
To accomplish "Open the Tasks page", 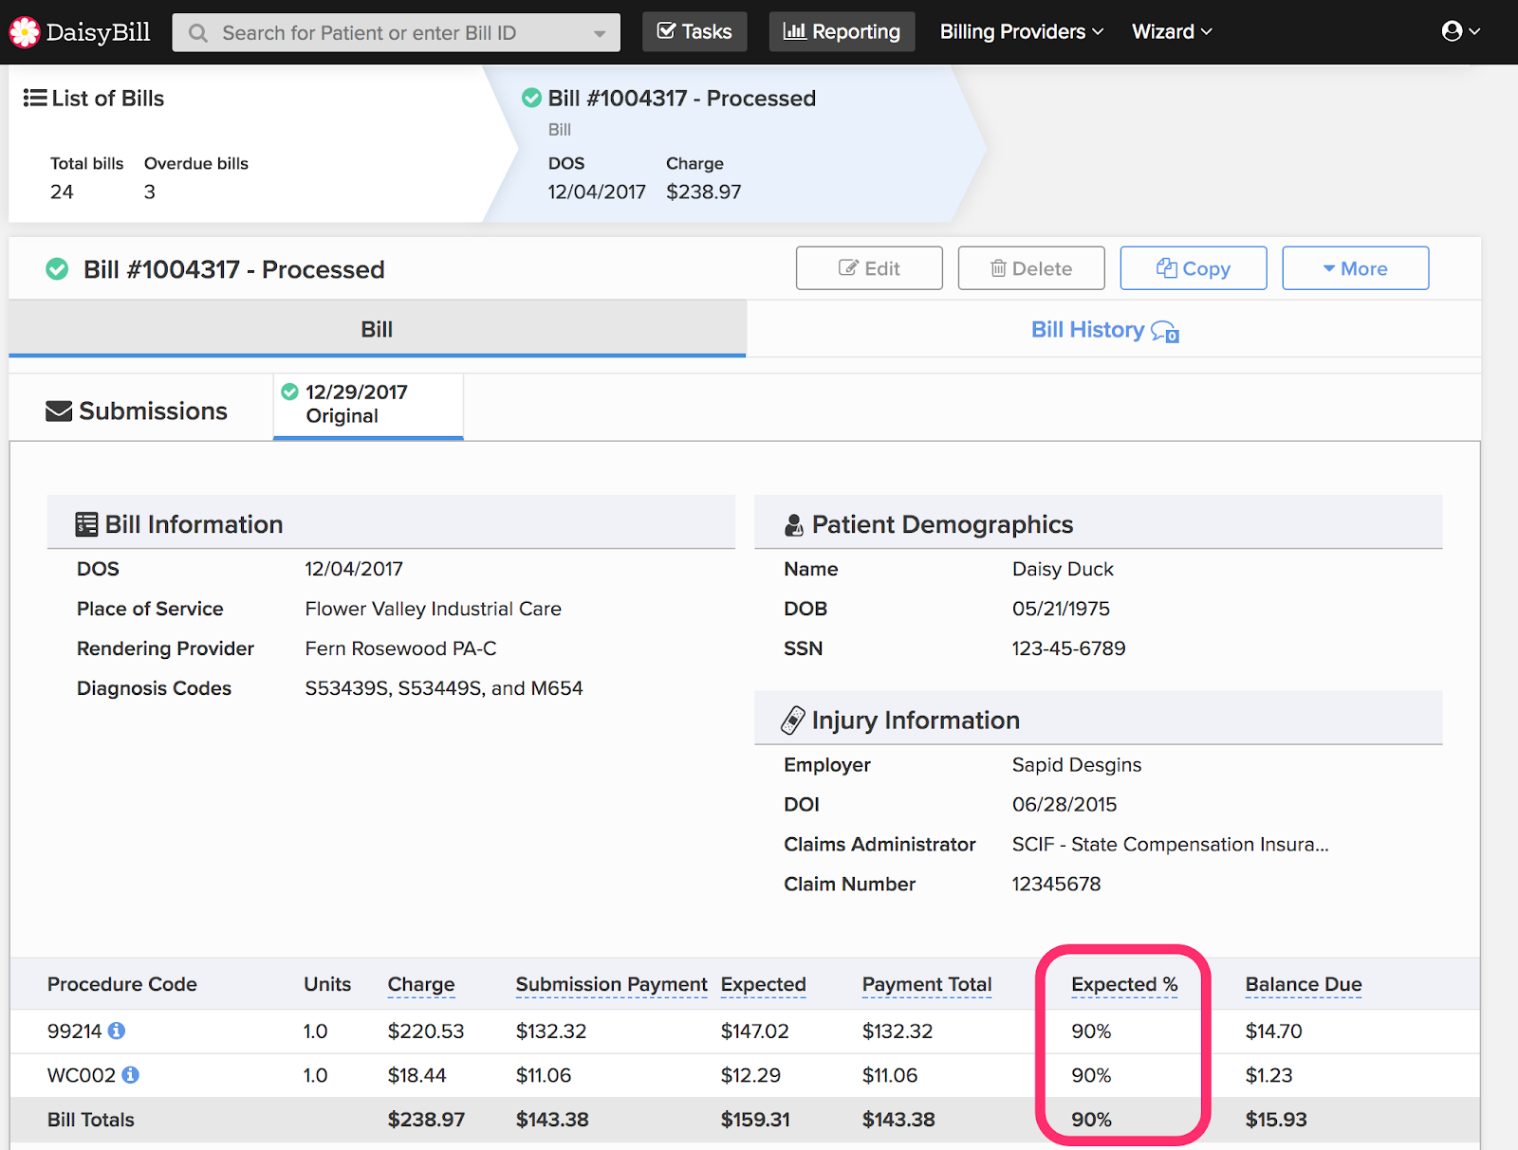I will [x=694, y=31].
